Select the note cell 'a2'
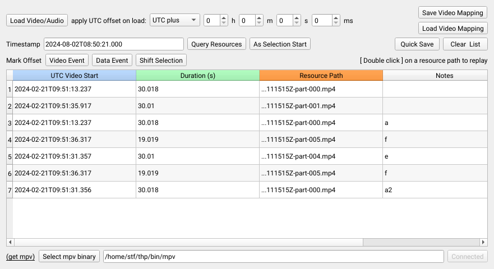Viewport: 494px width, 269px height. point(435,190)
